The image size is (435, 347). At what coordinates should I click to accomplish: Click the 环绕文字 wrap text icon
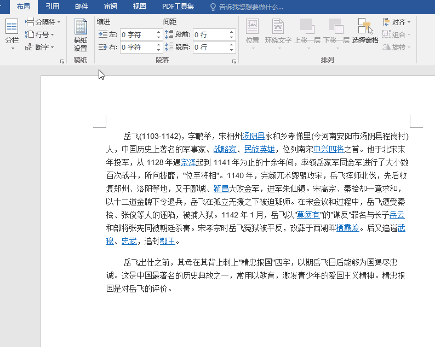(278, 27)
